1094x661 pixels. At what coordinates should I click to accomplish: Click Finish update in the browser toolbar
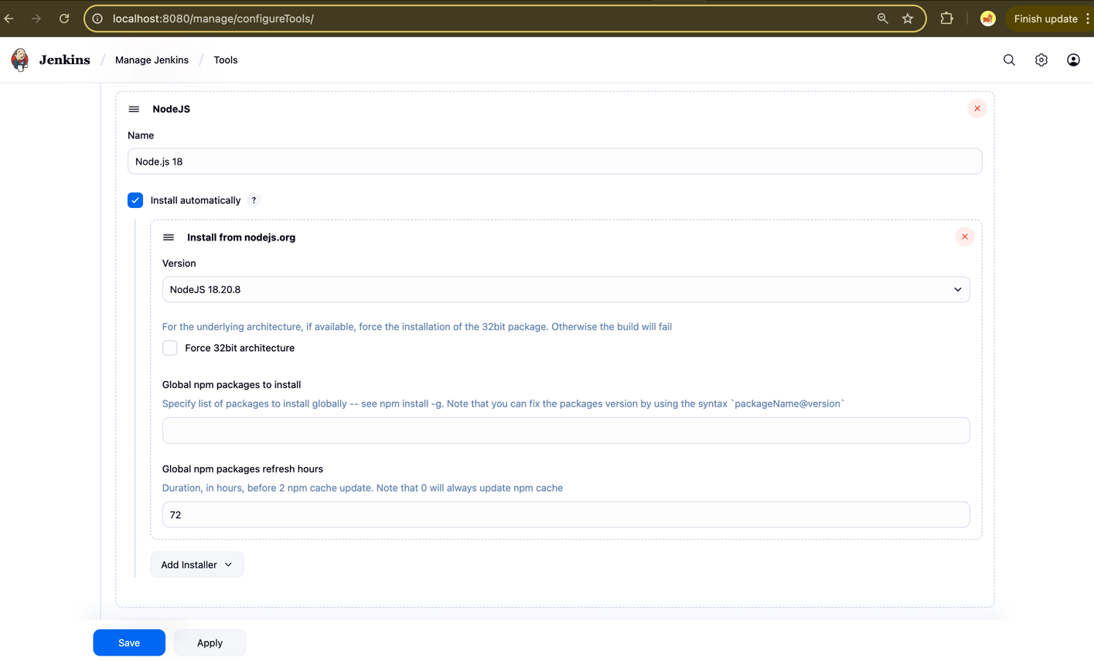(x=1046, y=18)
